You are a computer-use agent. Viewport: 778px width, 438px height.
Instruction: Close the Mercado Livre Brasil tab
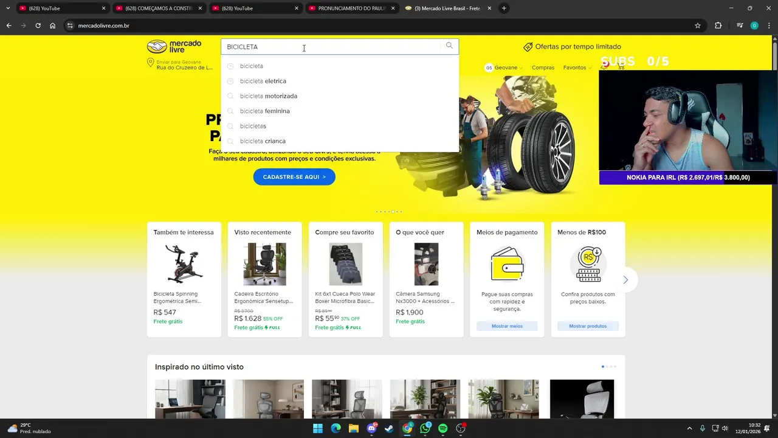(489, 9)
